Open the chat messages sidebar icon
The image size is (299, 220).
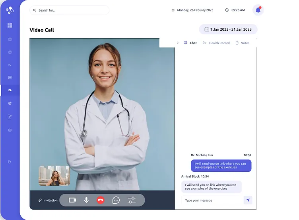[x=10, y=77]
